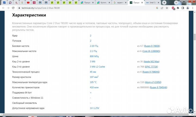Switch to the 'характе' Google search tab

pyautogui.click(x=120, y=3)
